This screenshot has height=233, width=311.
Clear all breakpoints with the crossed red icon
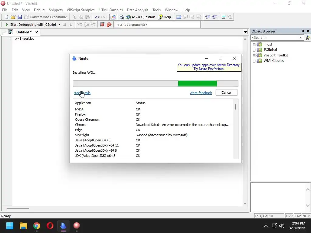coord(109,25)
